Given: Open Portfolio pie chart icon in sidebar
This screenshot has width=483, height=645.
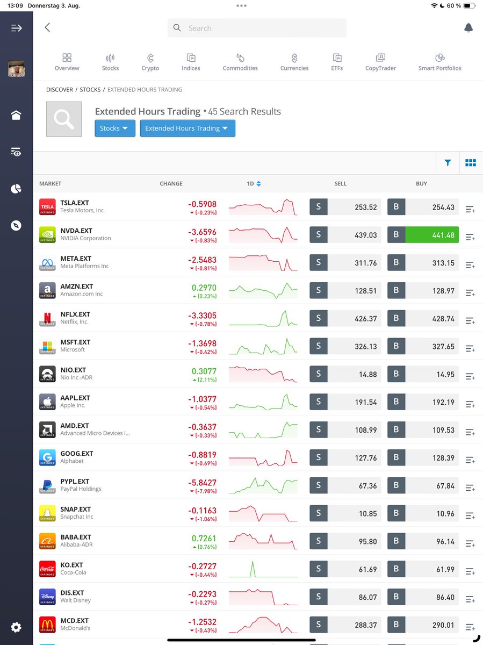Looking at the screenshot, I should tap(16, 189).
